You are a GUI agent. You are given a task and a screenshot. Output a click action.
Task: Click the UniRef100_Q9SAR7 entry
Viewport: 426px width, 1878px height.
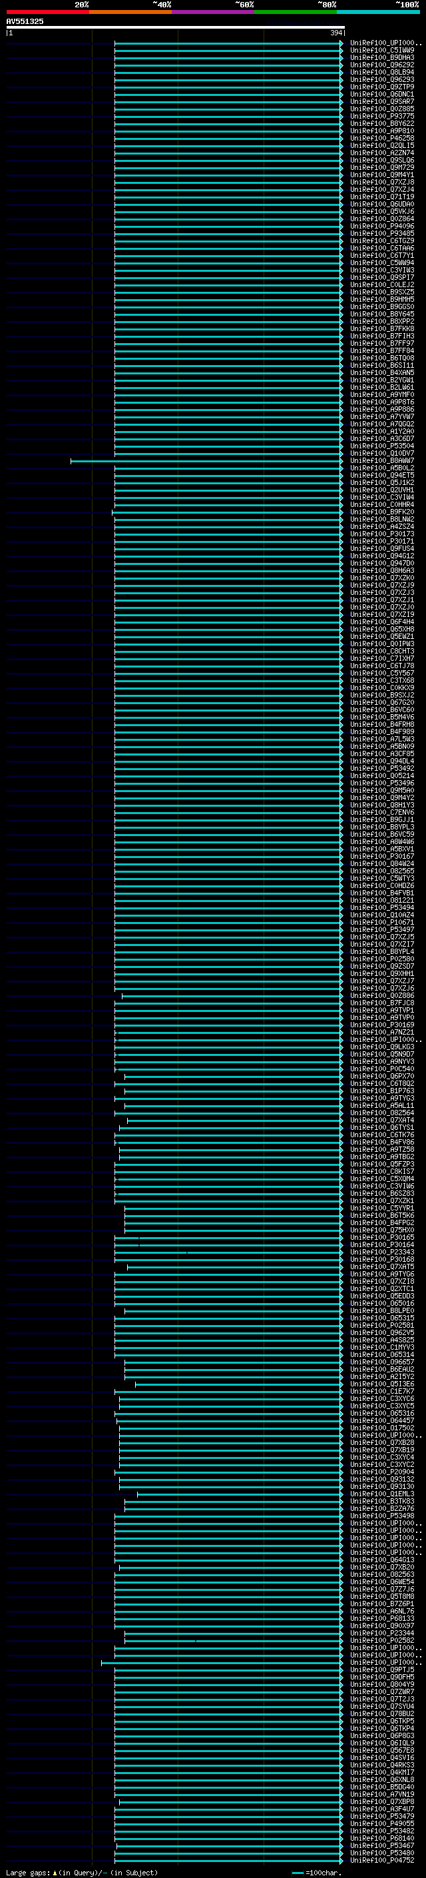pyautogui.click(x=381, y=101)
